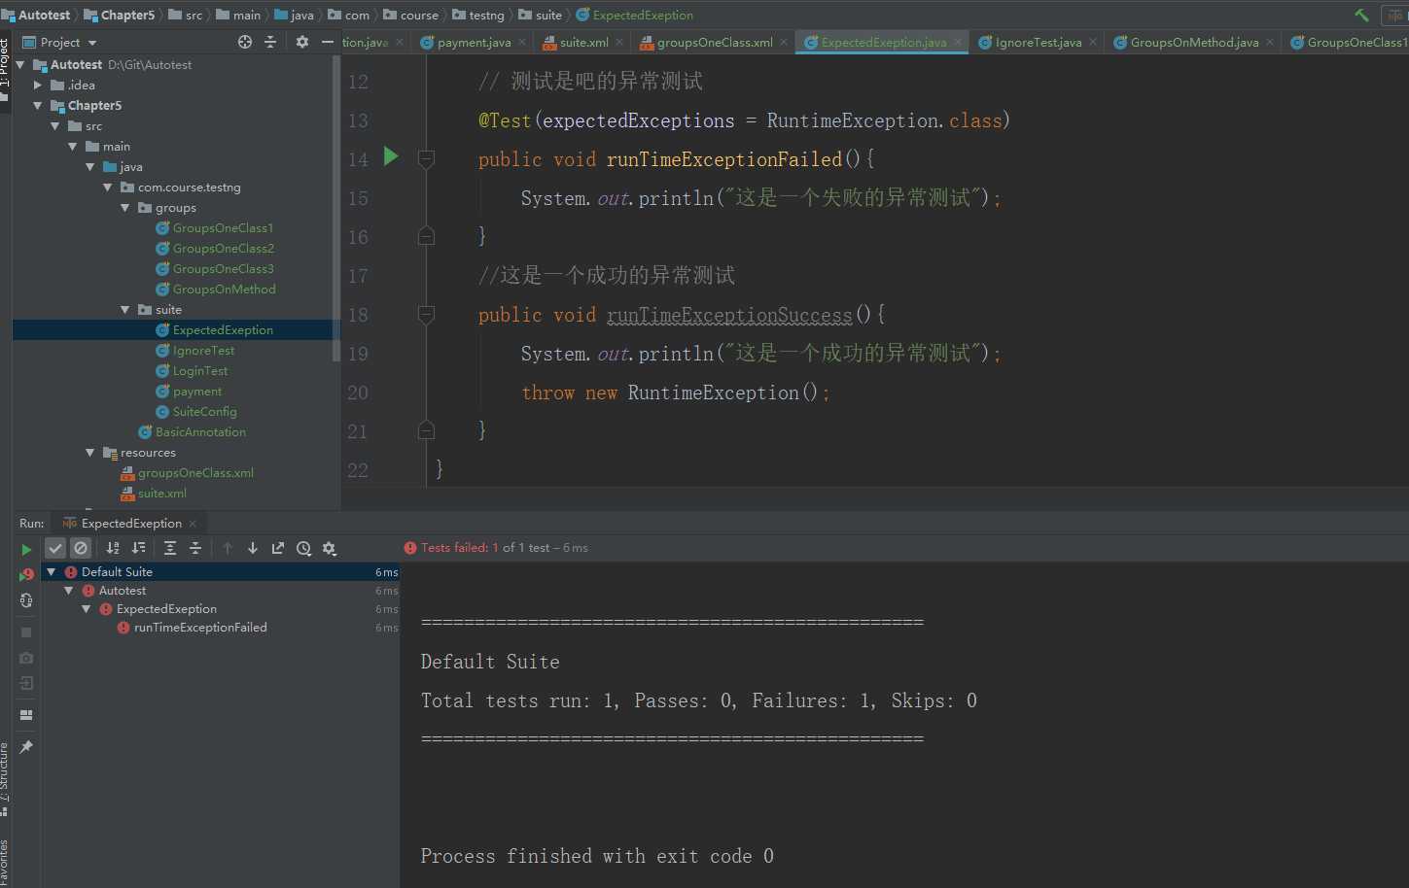Screen dimensions: 1409x888
Task: Click gutter run icon on line 14
Action: 391,155
